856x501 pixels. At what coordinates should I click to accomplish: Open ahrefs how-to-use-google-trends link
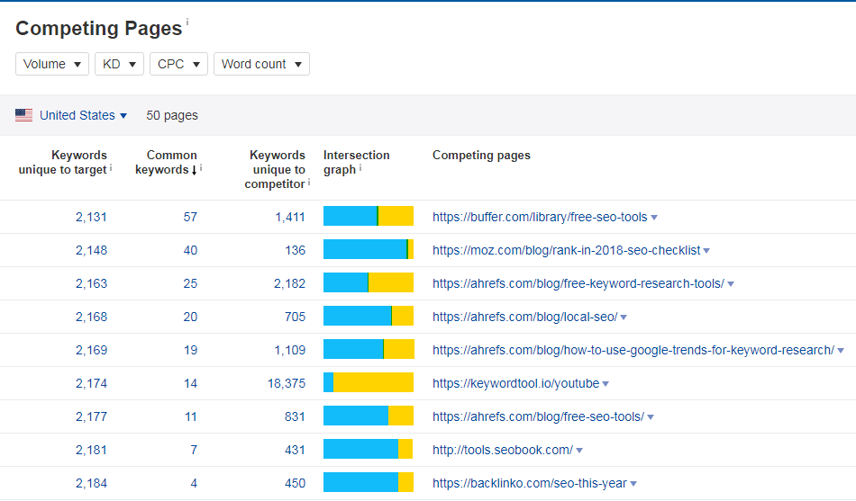[x=633, y=350]
